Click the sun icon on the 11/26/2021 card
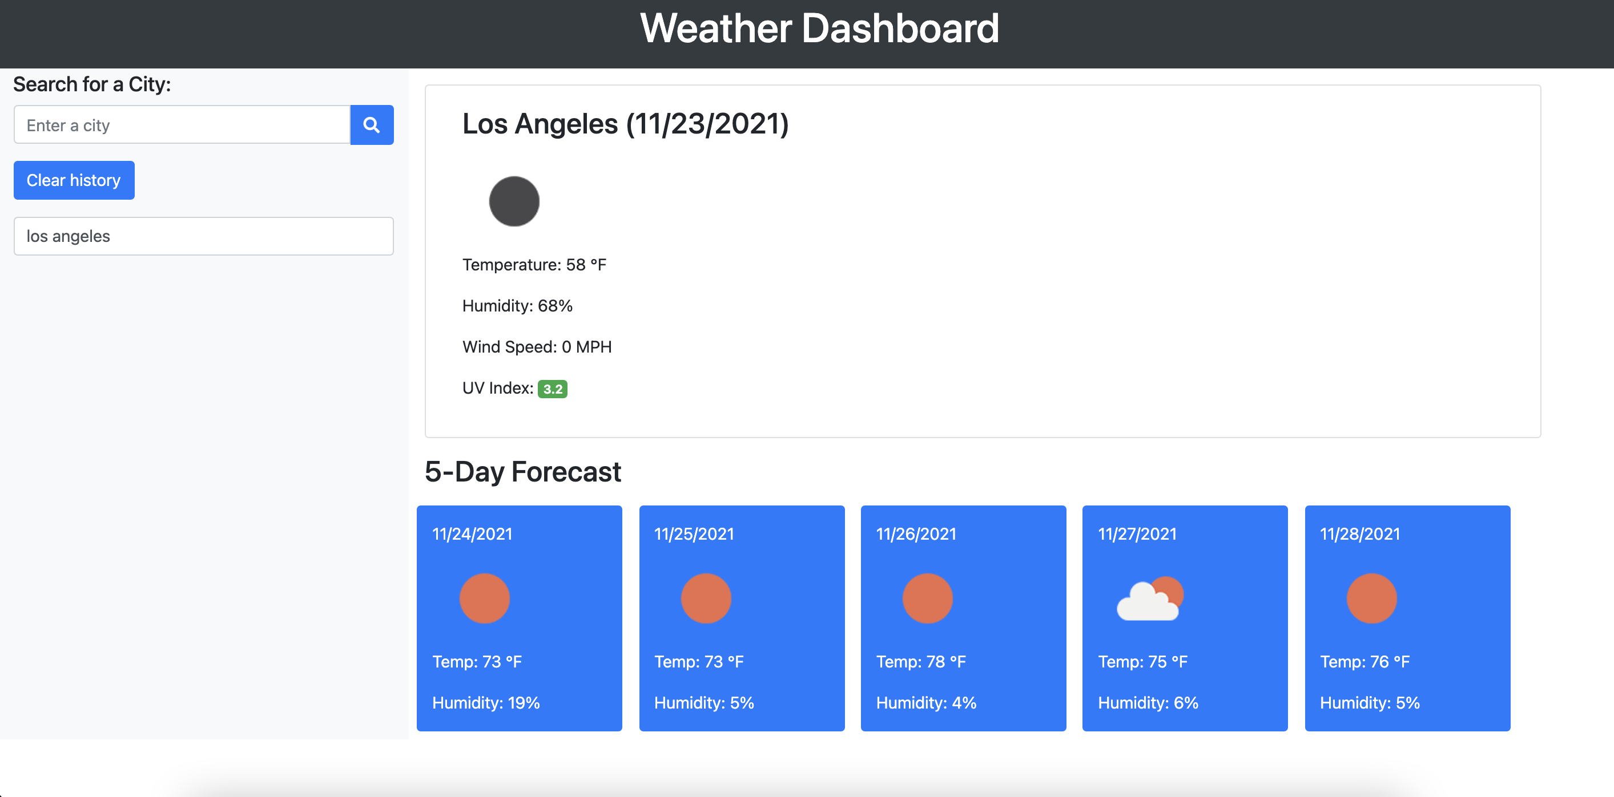Image resolution: width=1614 pixels, height=797 pixels. click(x=928, y=598)
